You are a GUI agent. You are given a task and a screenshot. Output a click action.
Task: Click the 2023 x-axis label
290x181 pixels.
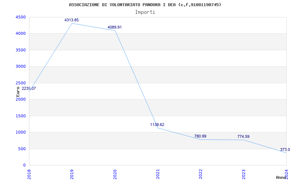[243, 174]
